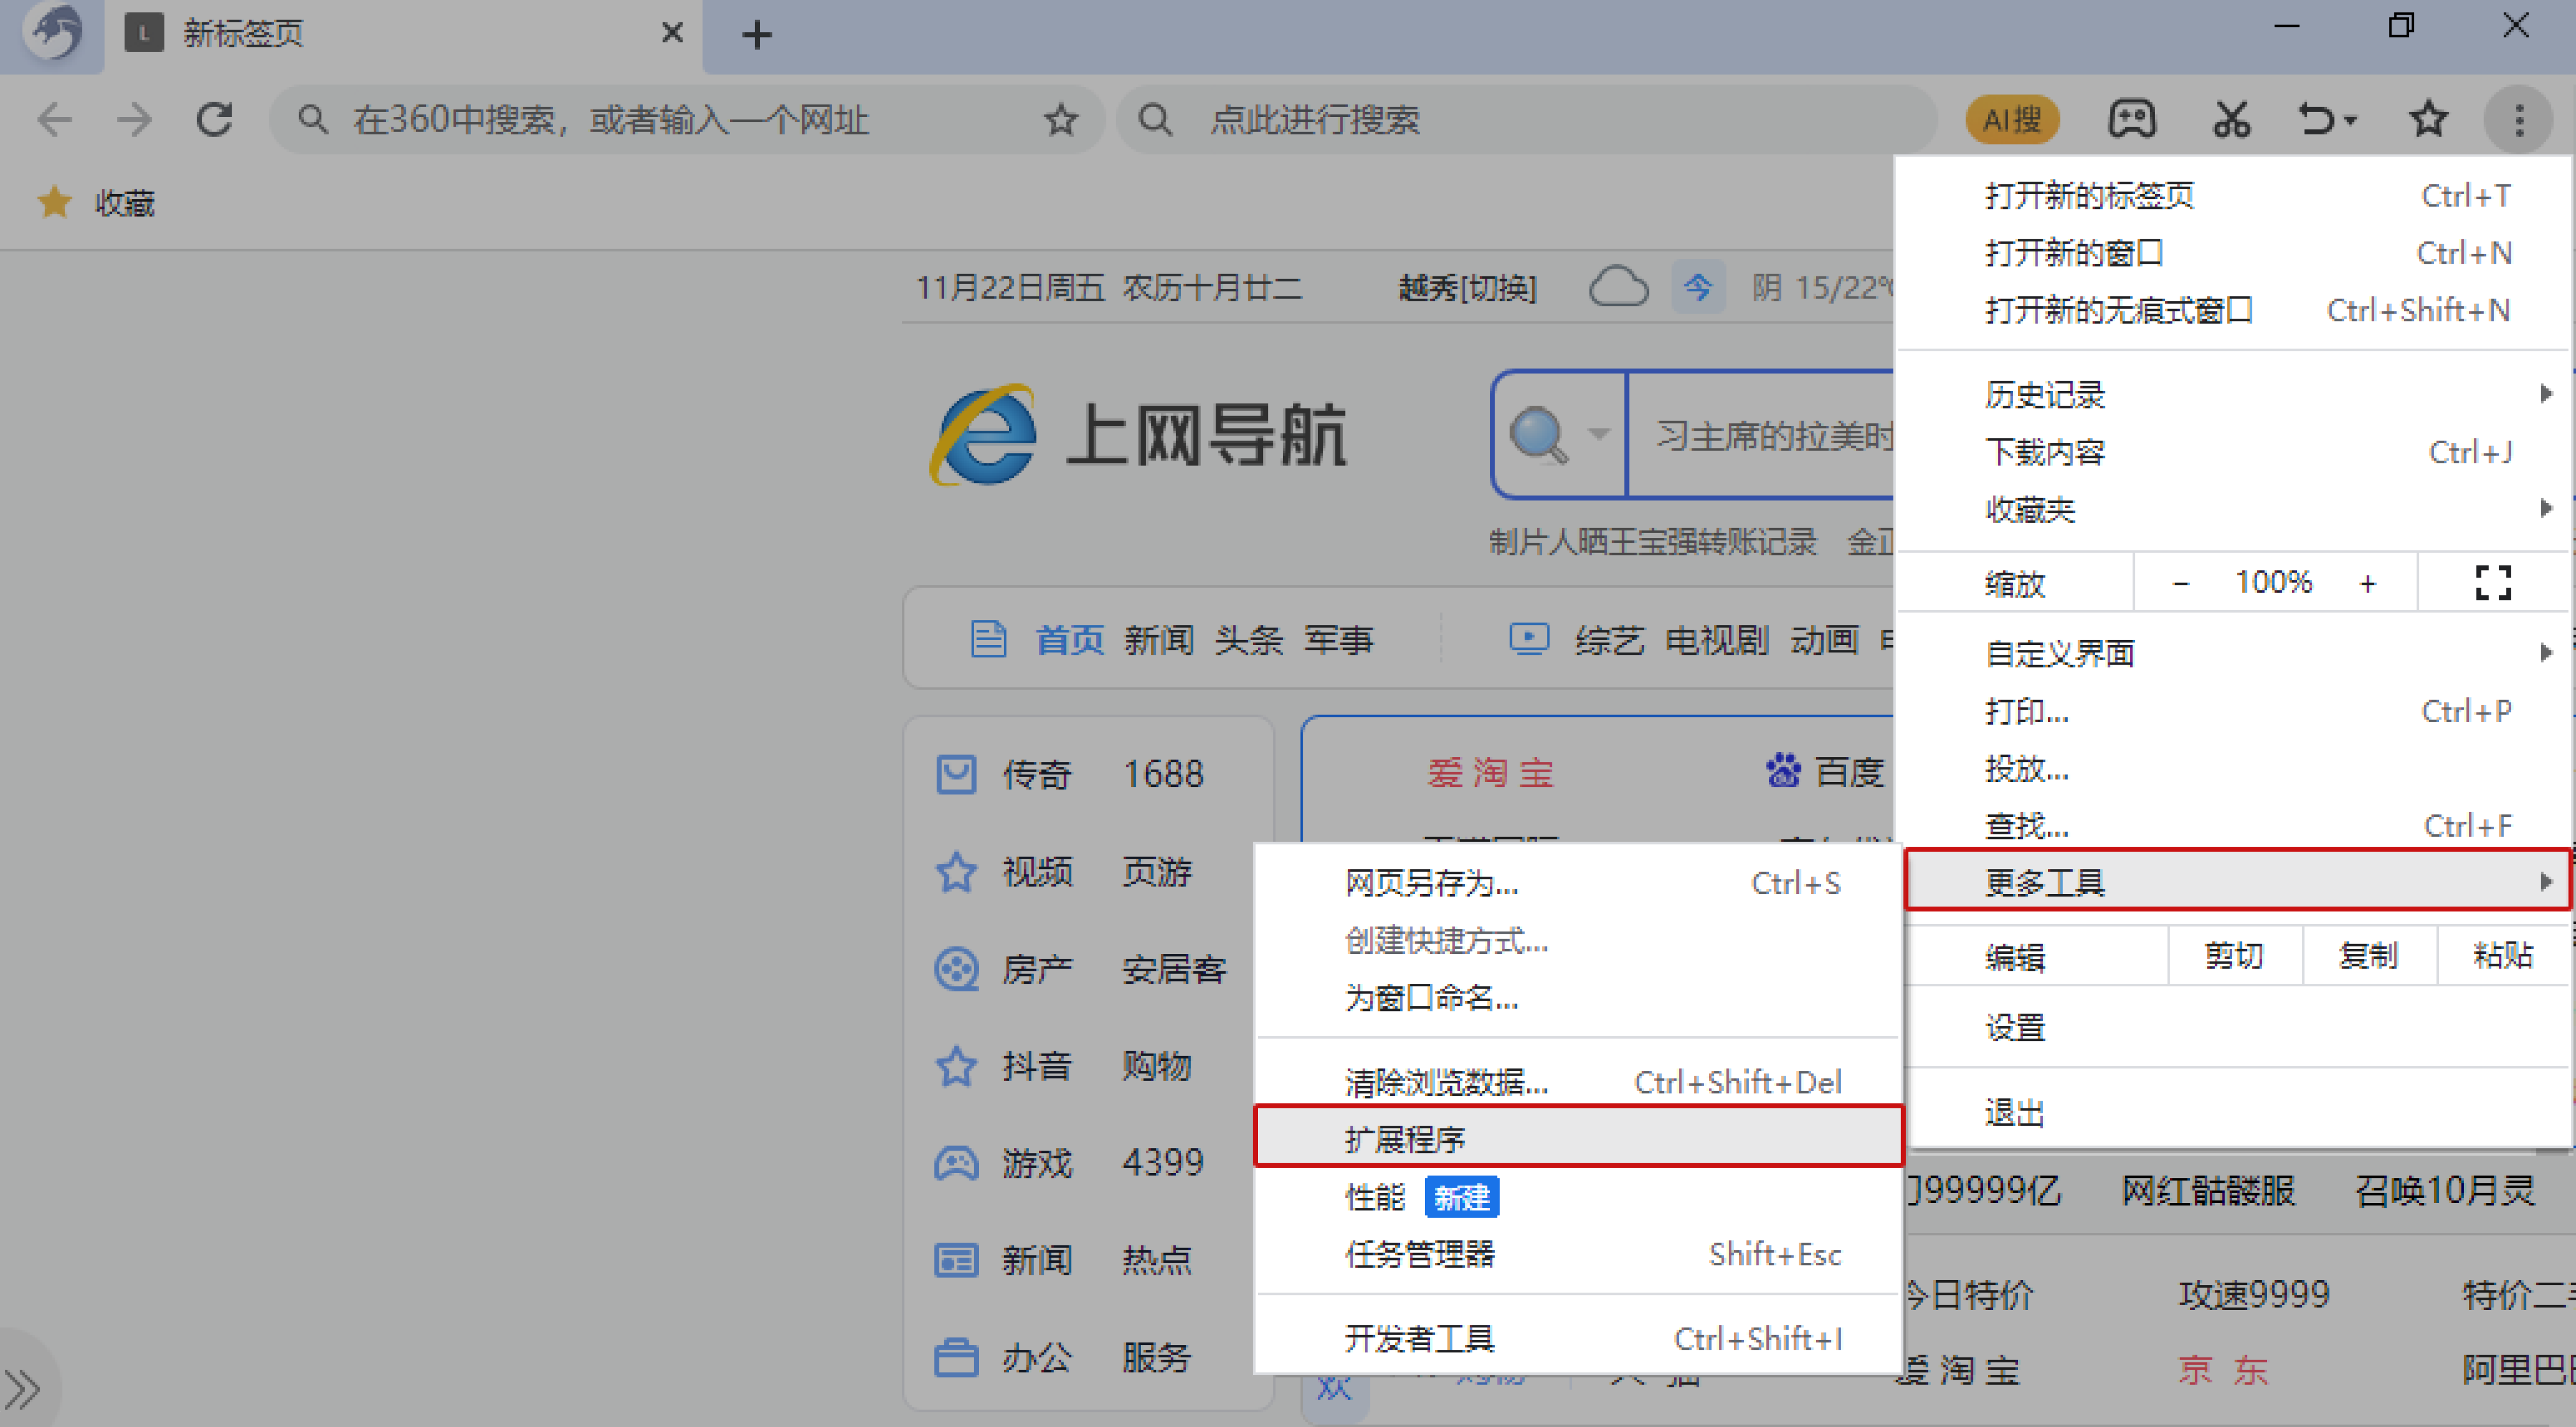Click the scissors screenshot tool icon
2576x1427 pixels.
click(x=2231, y=120)
